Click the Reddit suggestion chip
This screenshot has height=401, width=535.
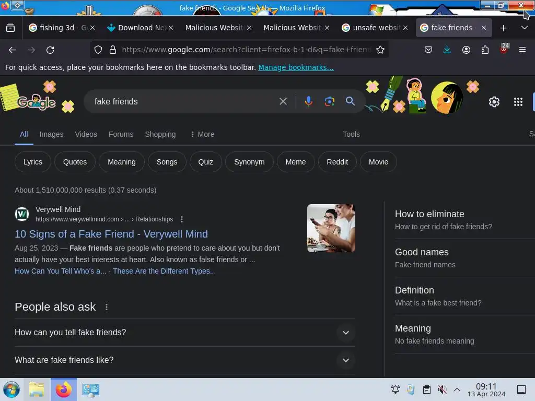pyautogui.click(x=338, y=162)
